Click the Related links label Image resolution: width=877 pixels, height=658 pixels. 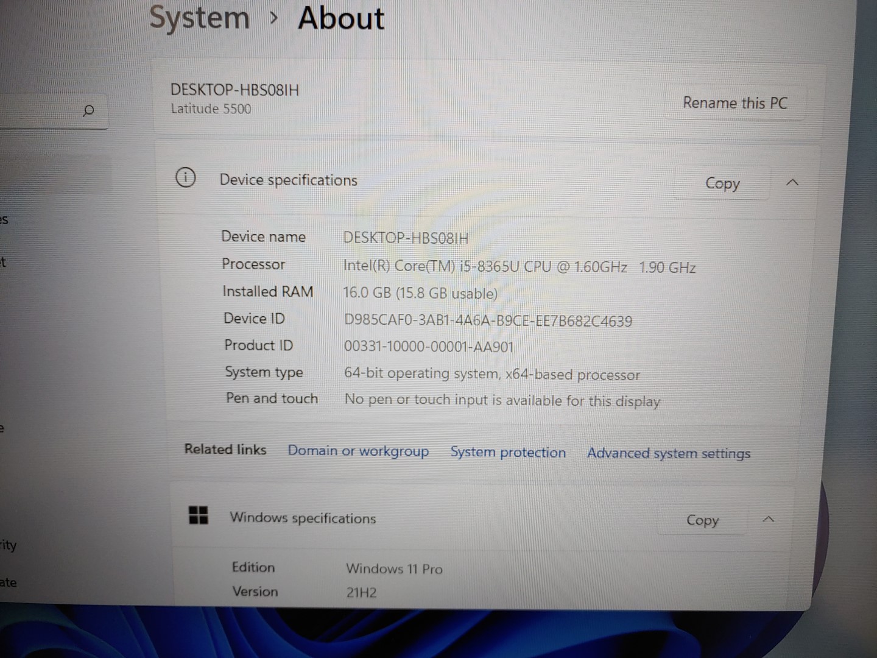point(225,449)
